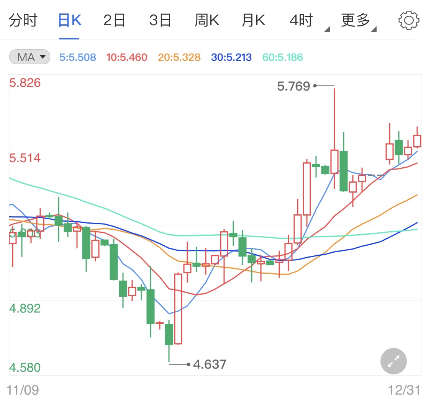Viewport: 431px width, 410px height.
Task: Open the MA indicator dropdown
Action: click(29, 57)
